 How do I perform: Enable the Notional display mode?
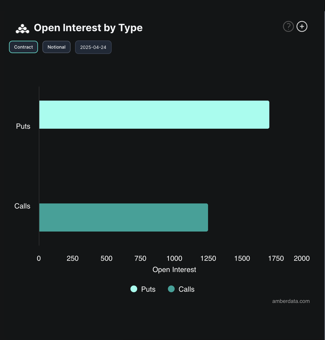pos(56,47)
